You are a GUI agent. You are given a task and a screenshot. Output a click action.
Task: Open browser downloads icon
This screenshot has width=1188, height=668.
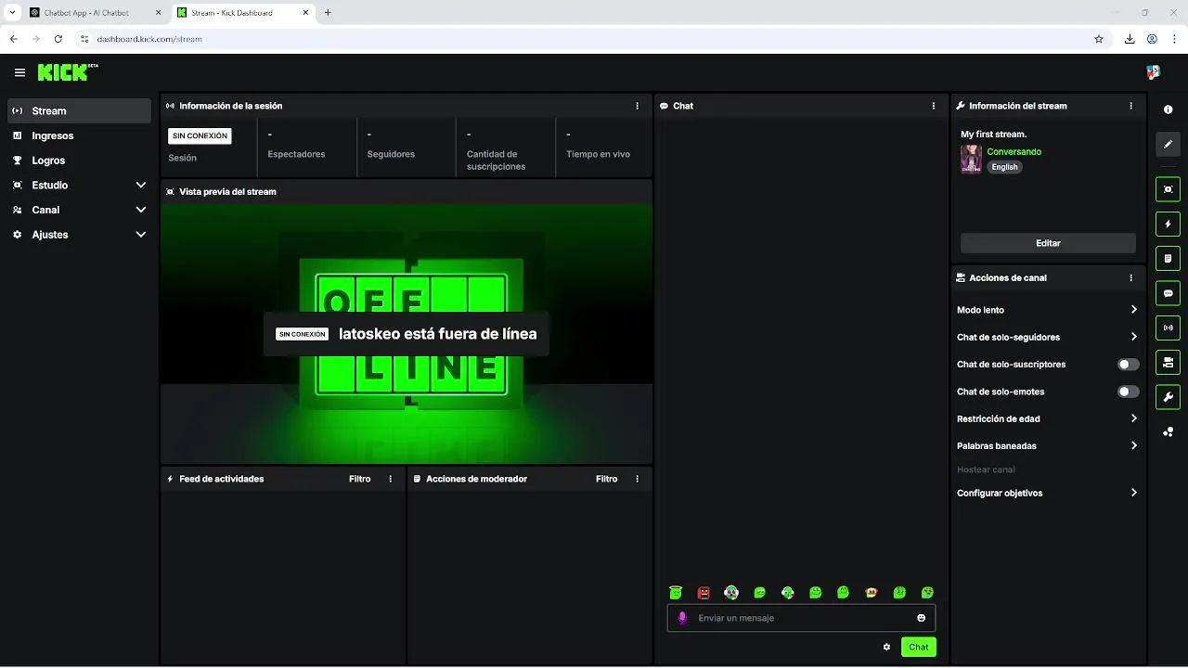click(x=1130, y=39)
